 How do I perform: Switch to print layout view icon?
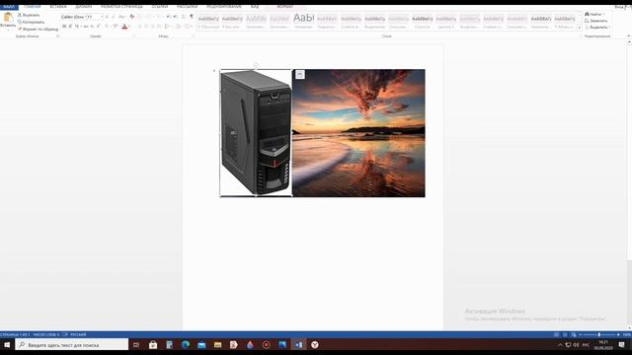(x=565, y=335)
